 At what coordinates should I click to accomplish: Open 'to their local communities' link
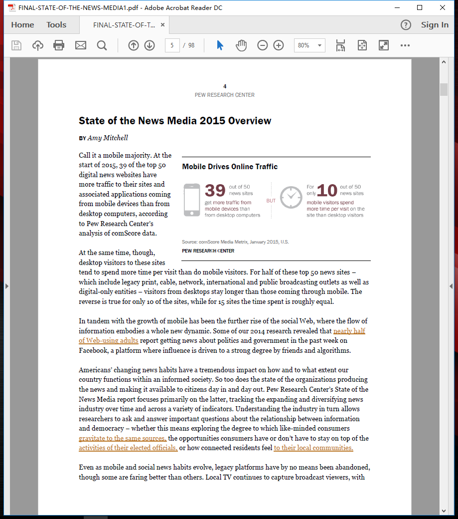(x=313, y=448)
